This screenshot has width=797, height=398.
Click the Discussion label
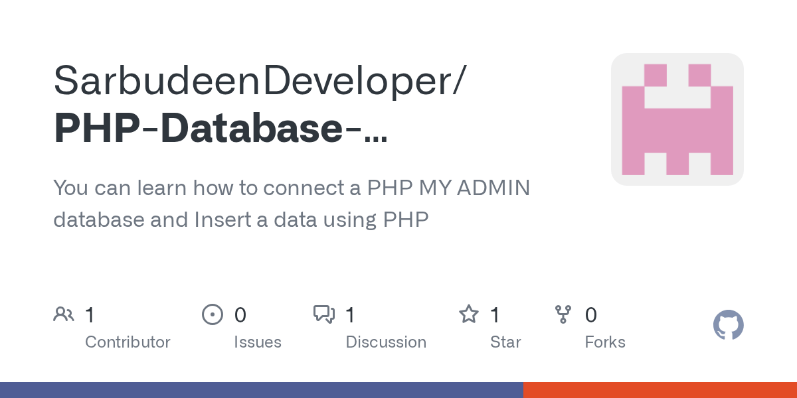tap(386, 342)
